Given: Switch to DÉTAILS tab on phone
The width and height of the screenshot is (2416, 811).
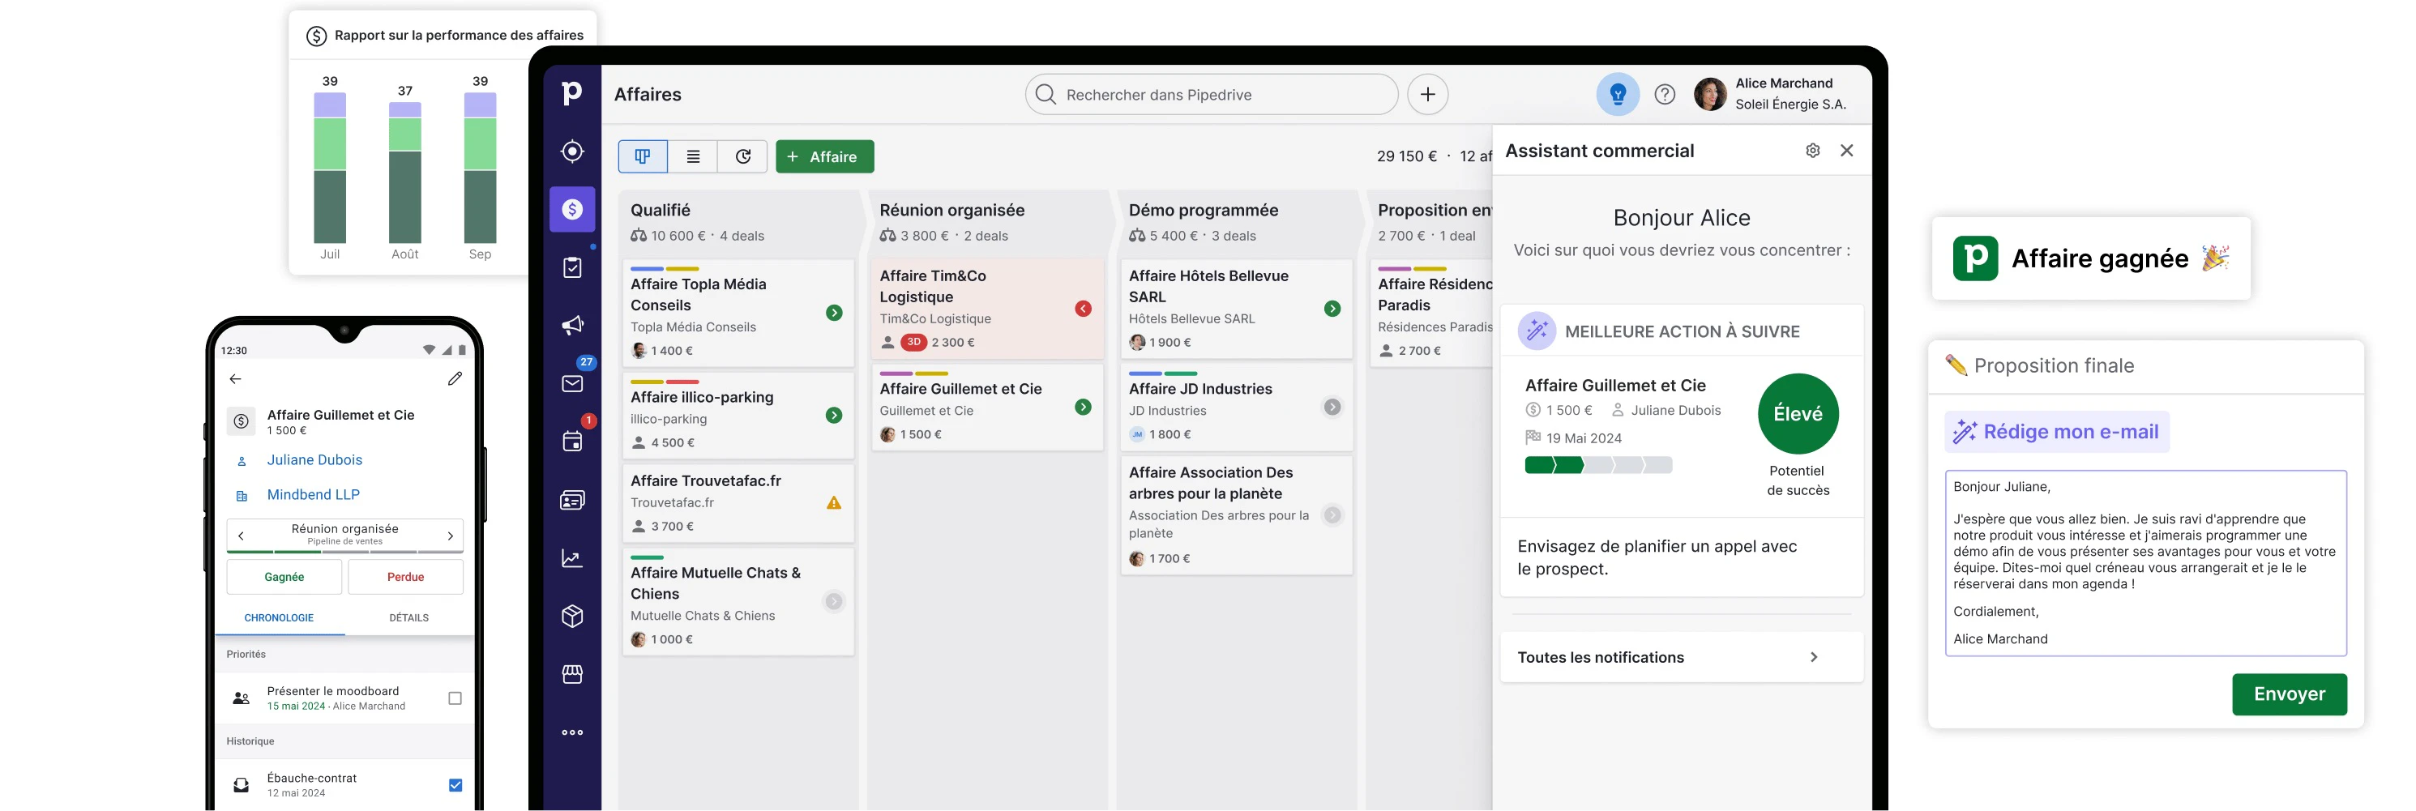Looking at the screenshot, I should [409, 618].
